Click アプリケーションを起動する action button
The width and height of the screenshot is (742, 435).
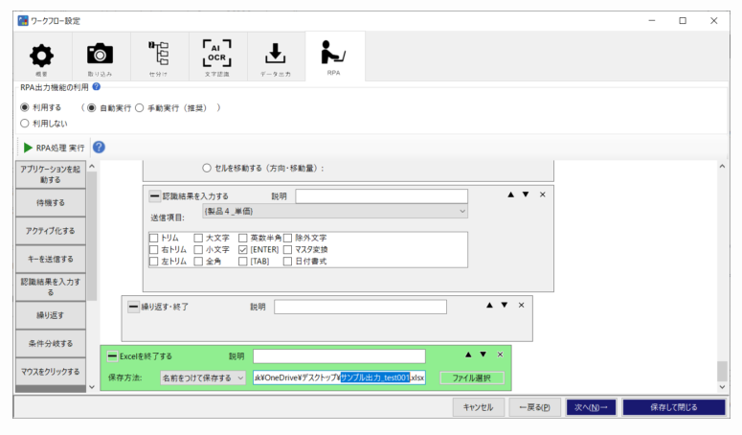click(51, 174)
